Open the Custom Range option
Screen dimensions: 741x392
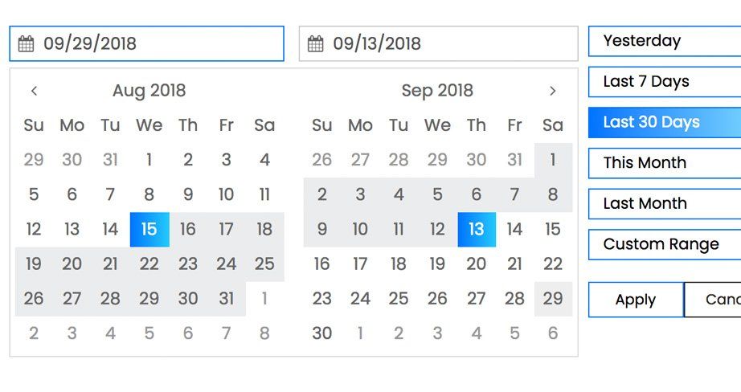pyautogui.click(x=665, y=244)
